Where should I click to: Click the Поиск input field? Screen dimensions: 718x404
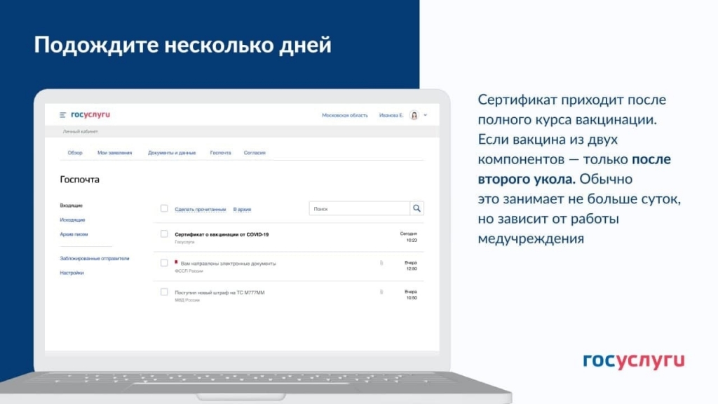[360, 208]
